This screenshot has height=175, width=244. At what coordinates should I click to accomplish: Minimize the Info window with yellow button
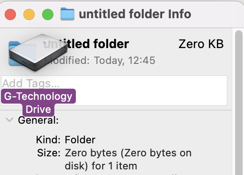point(29,14)
